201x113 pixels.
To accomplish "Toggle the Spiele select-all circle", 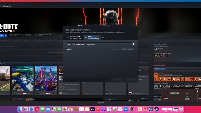I will point(72,49).
